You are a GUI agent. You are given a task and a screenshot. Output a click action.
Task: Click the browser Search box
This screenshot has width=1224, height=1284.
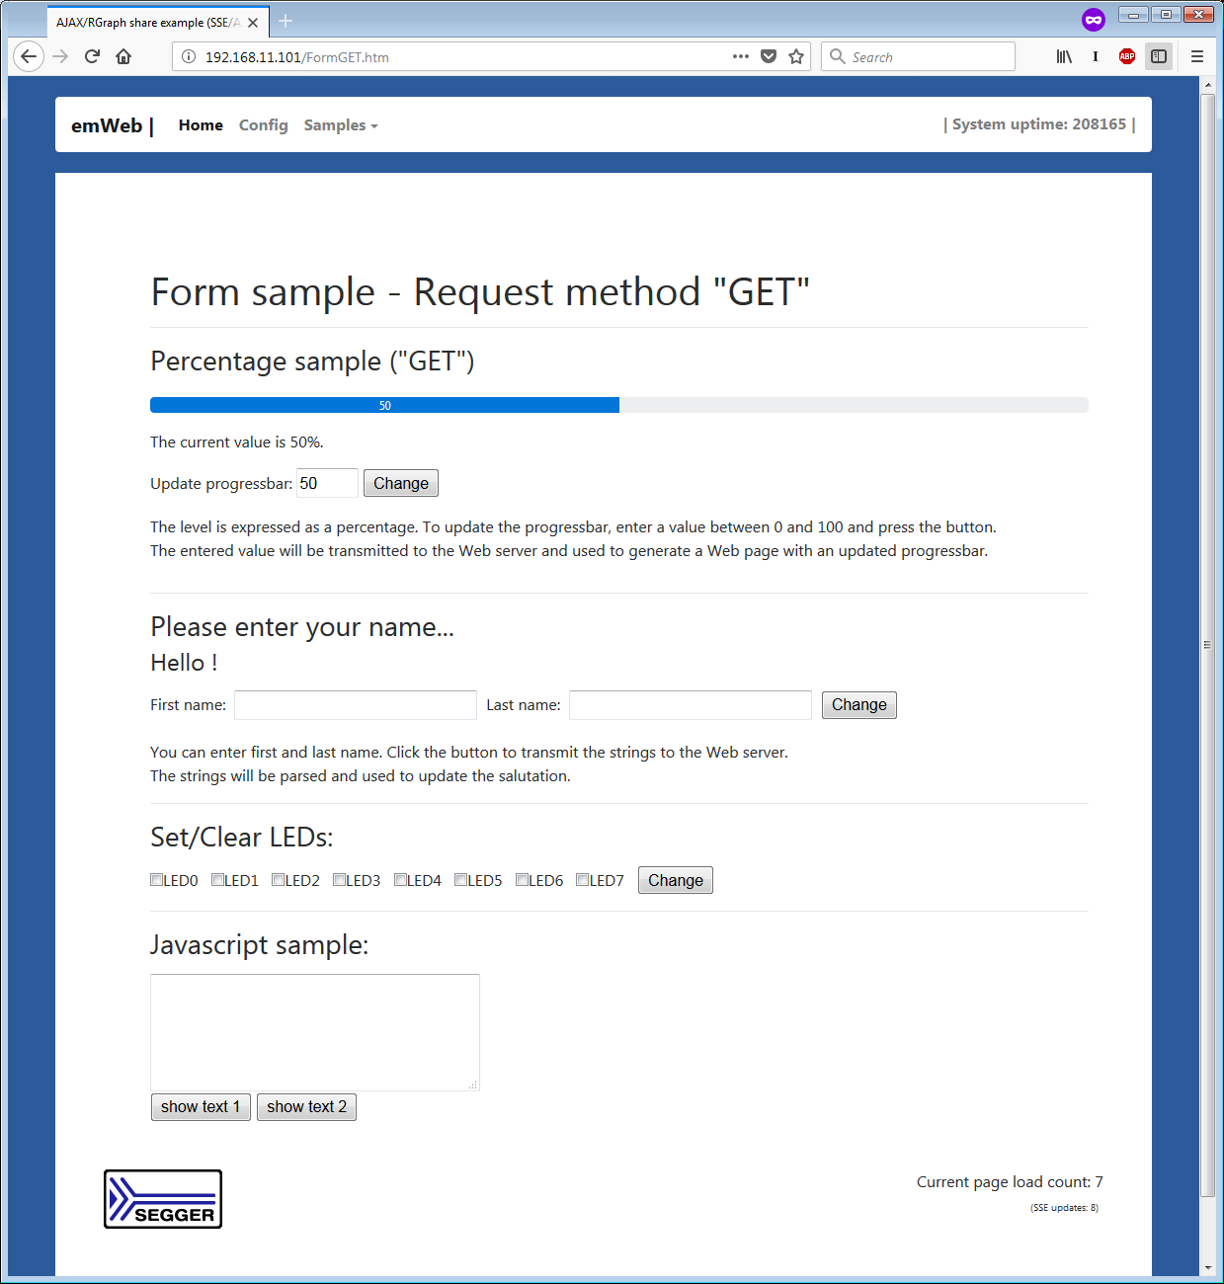[x=918, y=56]
